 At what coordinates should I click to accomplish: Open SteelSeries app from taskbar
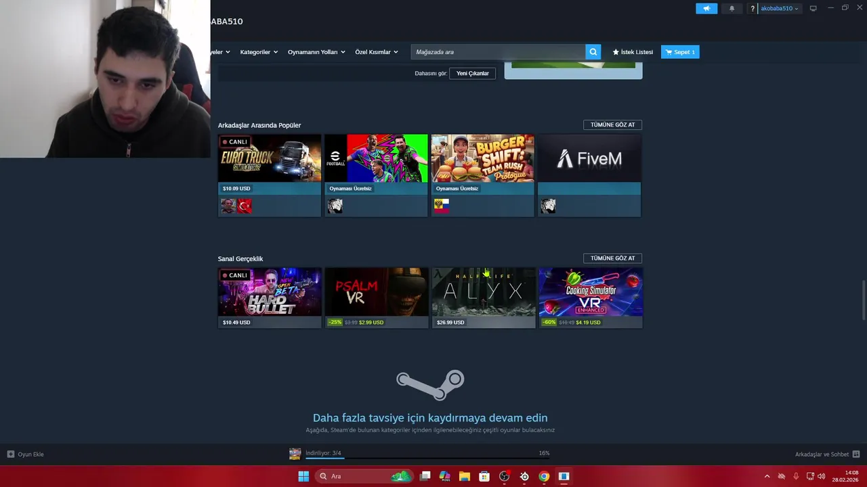(x=524, y=476)
